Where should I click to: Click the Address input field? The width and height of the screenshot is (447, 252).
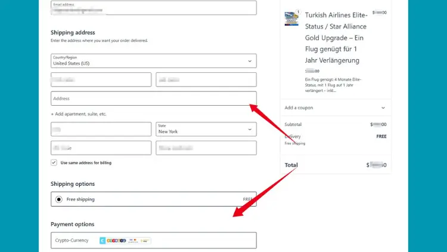point(153,99)
